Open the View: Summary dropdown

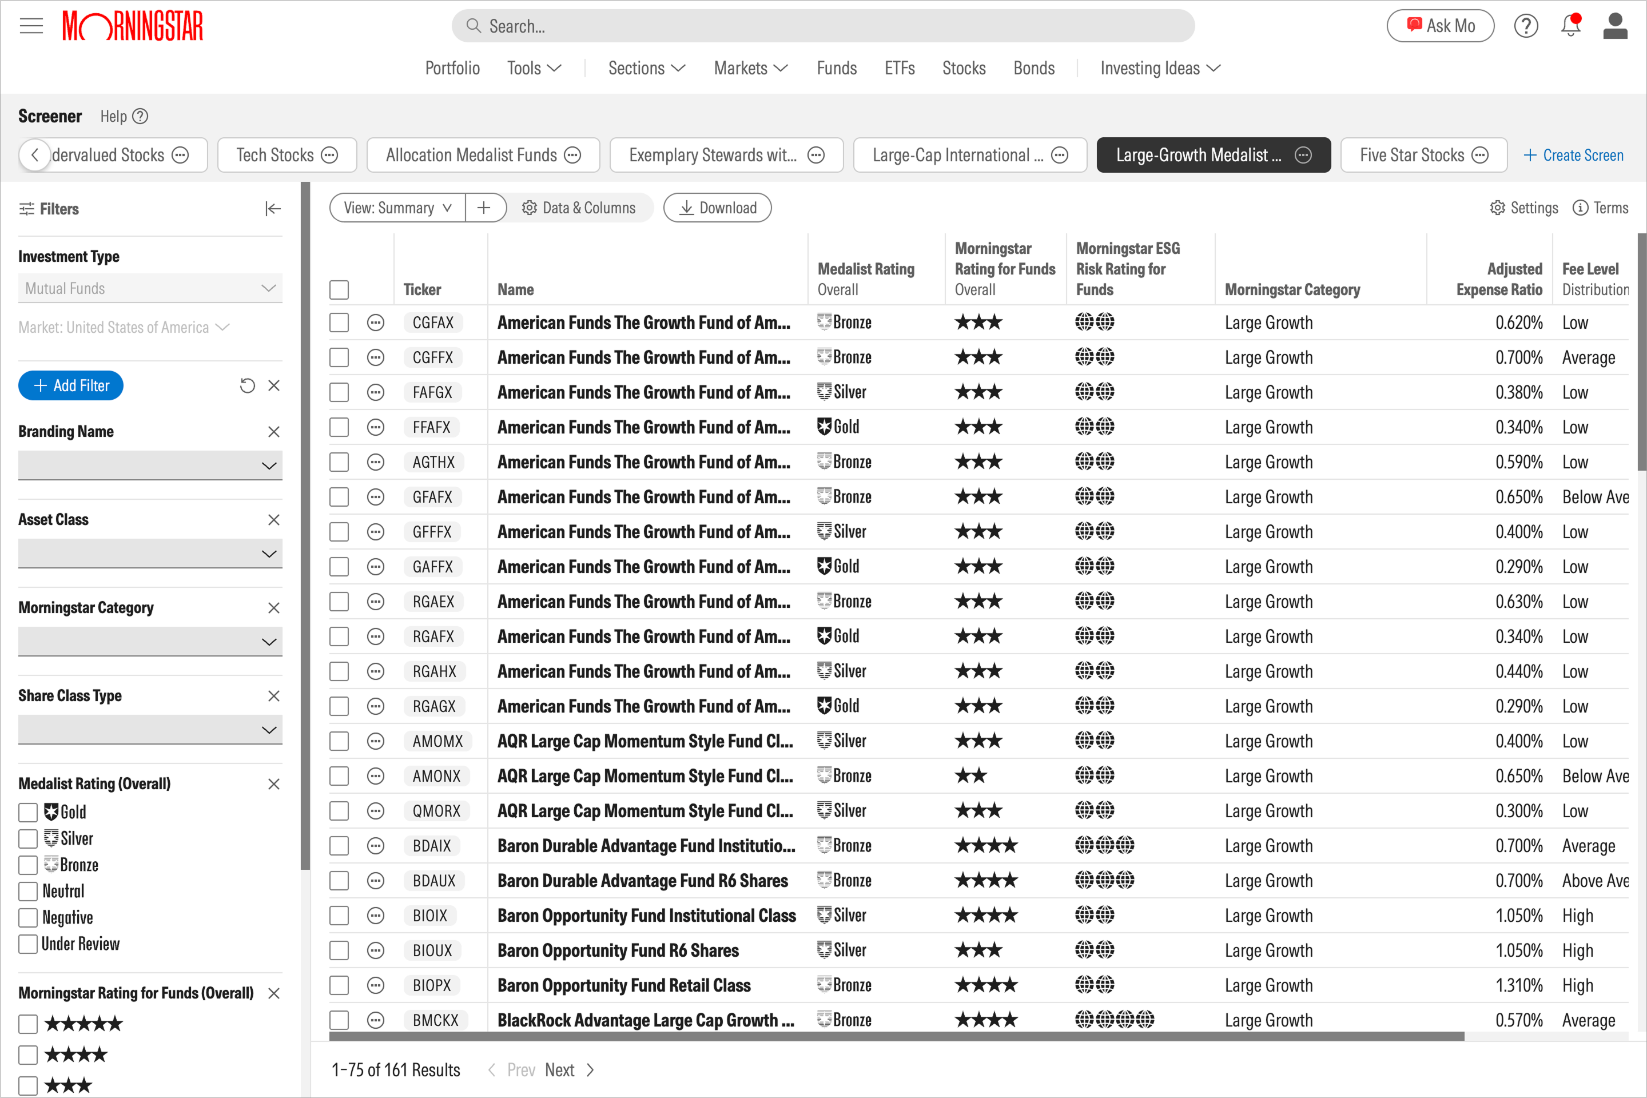tap(397, 208)
